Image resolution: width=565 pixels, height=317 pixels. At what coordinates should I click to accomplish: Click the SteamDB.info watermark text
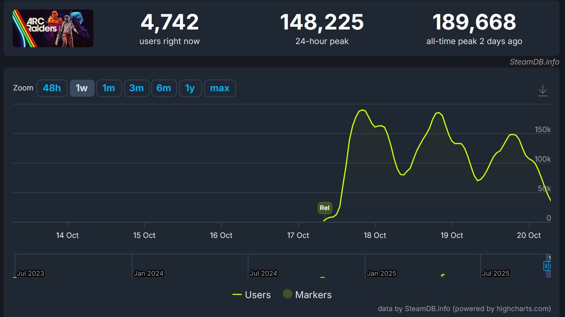coord(534,62)
